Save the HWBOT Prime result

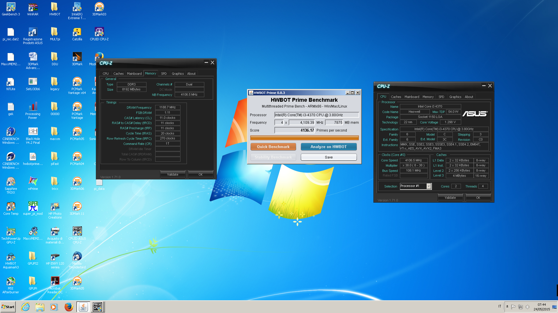329,157
